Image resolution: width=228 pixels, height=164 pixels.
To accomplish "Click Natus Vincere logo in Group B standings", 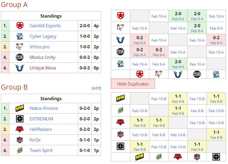I will point(20,108).
